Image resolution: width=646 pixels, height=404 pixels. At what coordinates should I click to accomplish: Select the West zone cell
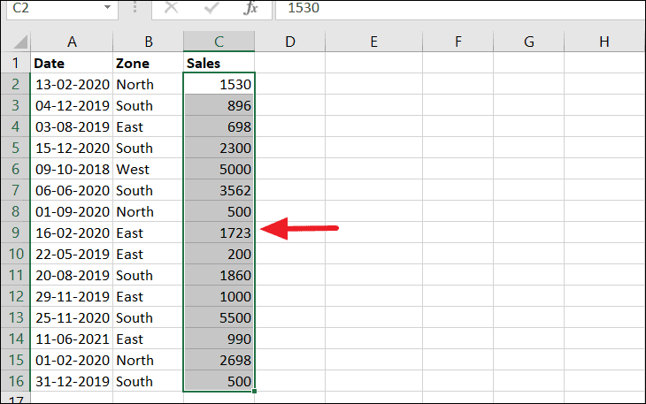[148, 170]
